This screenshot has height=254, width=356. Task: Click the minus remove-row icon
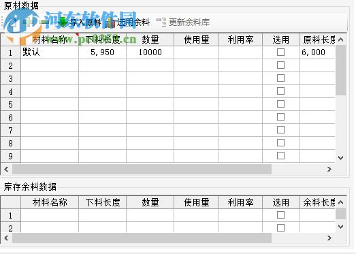point(44,22)
